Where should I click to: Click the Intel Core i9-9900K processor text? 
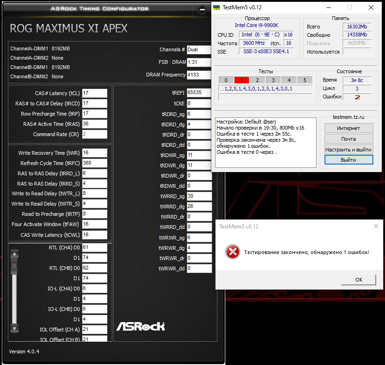pos(257,25)
